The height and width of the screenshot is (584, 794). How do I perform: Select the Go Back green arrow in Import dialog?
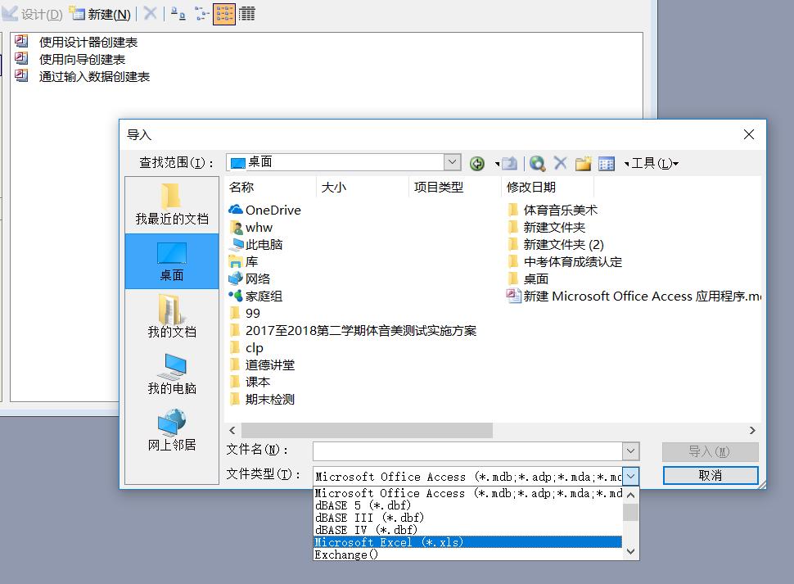(x=477, y=163)
